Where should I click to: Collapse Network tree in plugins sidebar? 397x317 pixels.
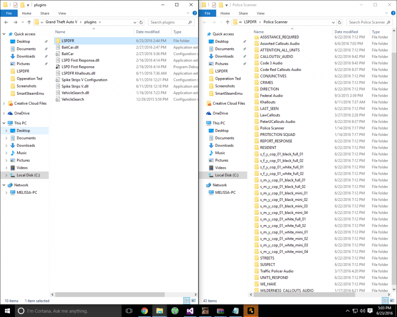coord(4,185)
